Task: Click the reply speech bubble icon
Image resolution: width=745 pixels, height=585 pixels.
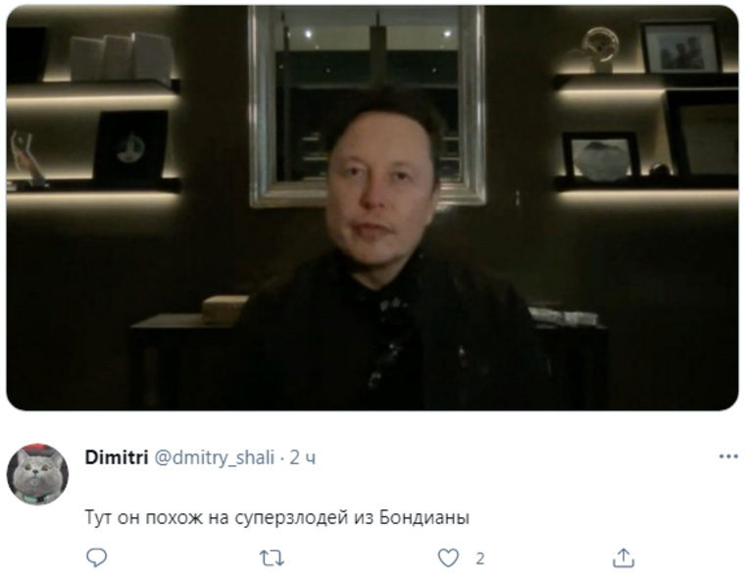Action: (96, 558)
